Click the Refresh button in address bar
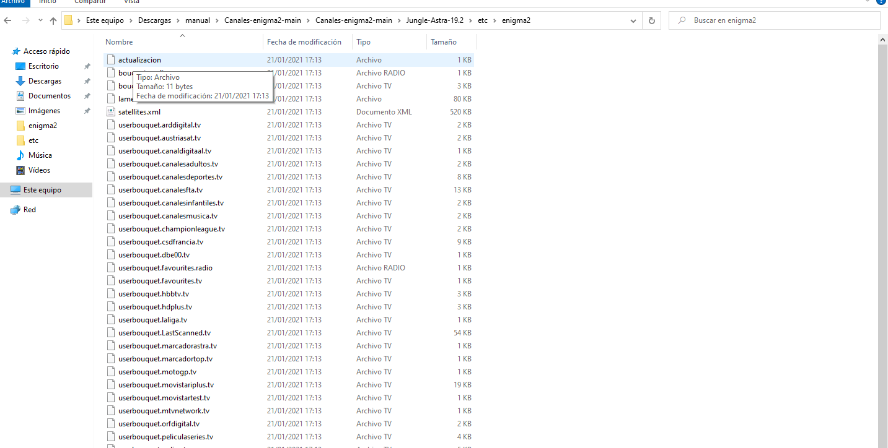888x448 pixels. click(651, 20)
